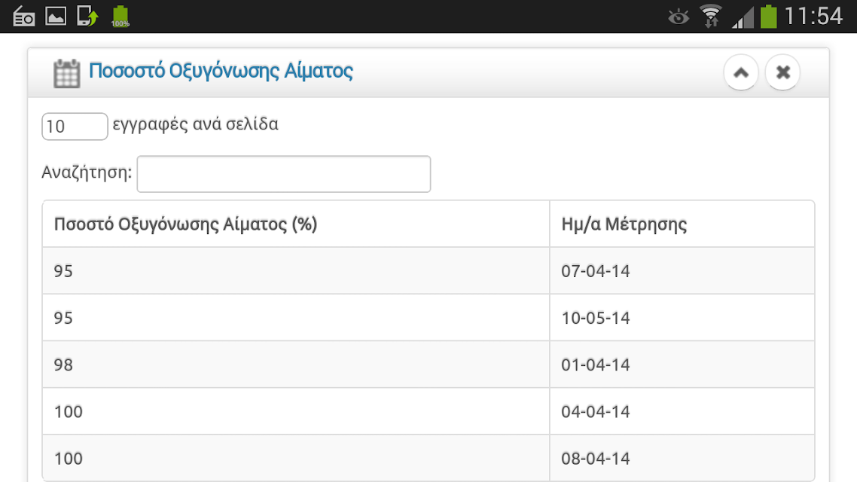Focus the Αναζήτηση search field
Image resolution: width=857 pixels, height=482 pixels.
284,174
